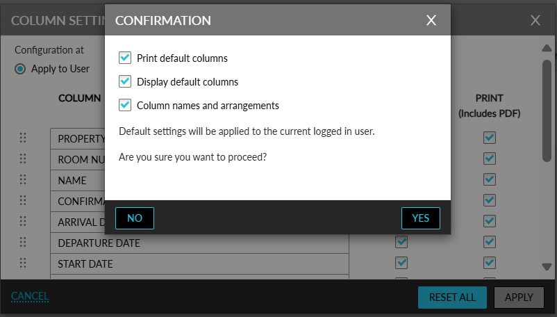Click the COLUMN header label
This screenshot has height=317, width=557.
tap(80, 98)
